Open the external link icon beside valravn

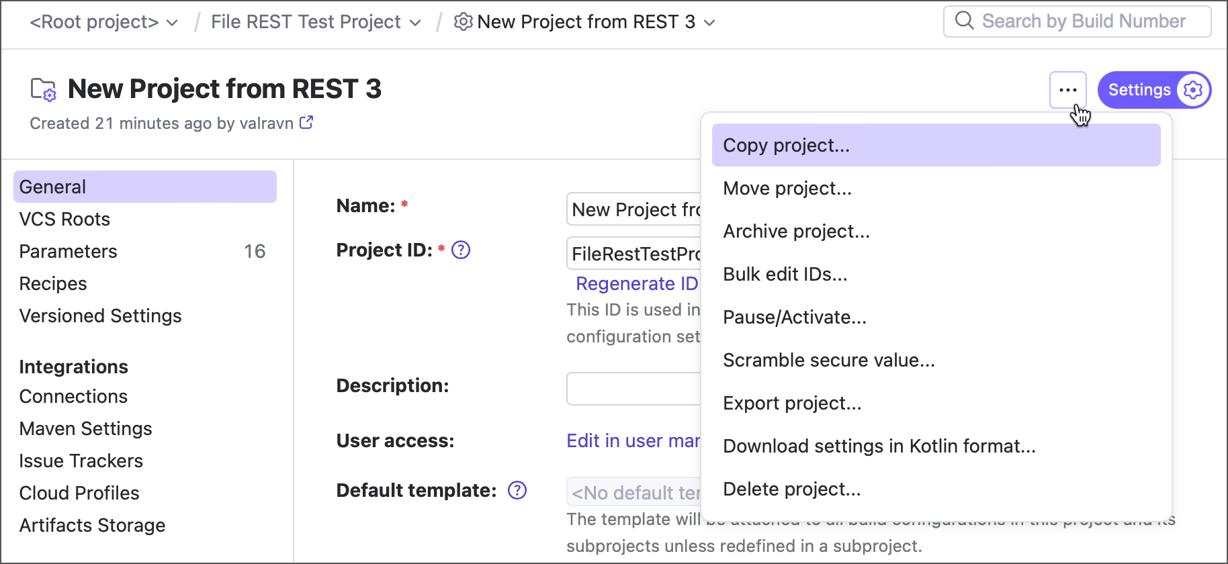click(x=306, y=123)
